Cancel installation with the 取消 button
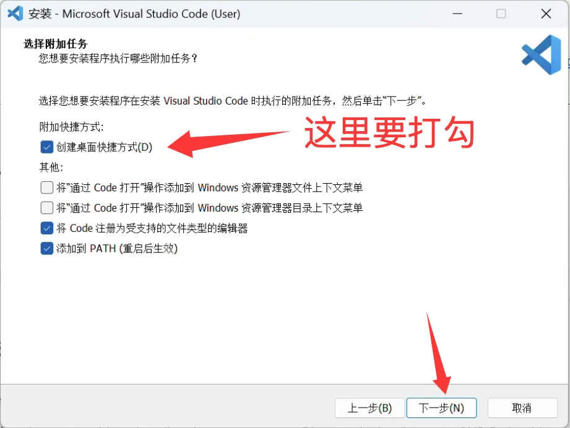Viewport: 570px width, 428px height. (522, 408)
